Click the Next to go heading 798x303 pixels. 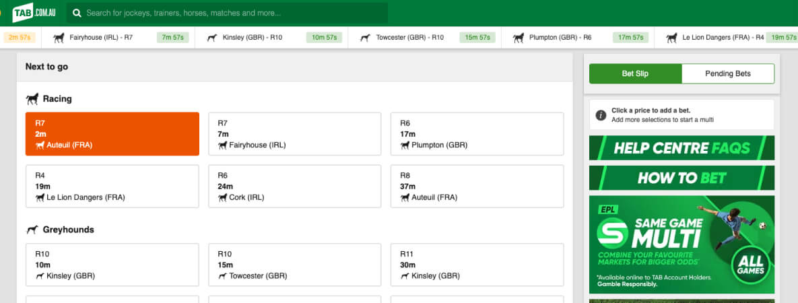47,67
